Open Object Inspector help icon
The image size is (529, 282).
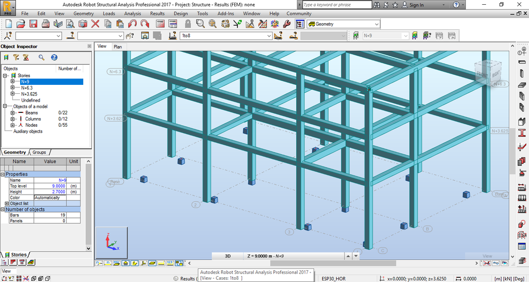click(54, 57)
